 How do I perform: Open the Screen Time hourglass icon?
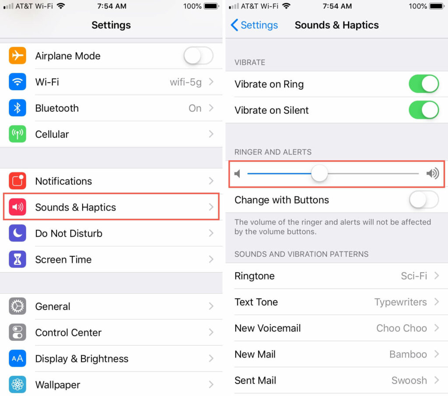point(17,259)
